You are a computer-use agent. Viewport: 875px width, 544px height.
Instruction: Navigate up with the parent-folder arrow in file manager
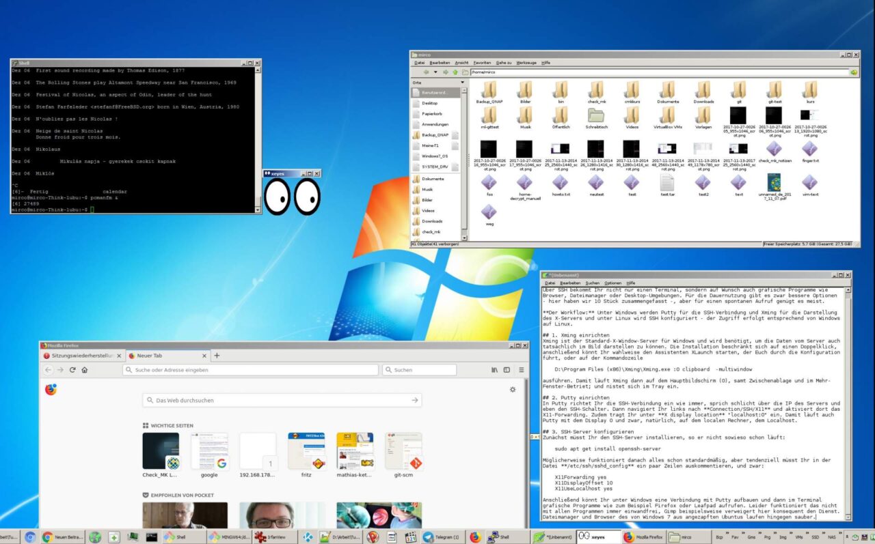coord(454,72)
